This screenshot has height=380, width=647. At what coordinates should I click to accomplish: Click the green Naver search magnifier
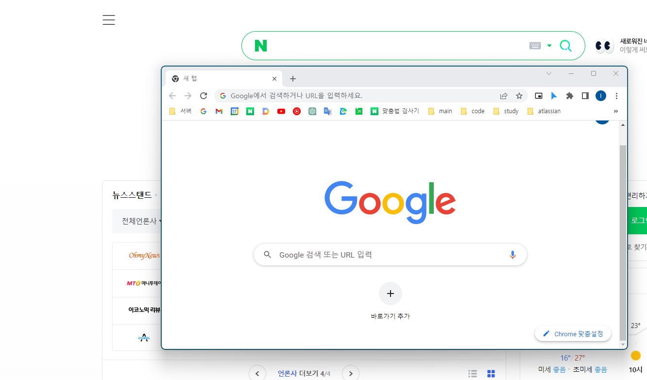565,46
